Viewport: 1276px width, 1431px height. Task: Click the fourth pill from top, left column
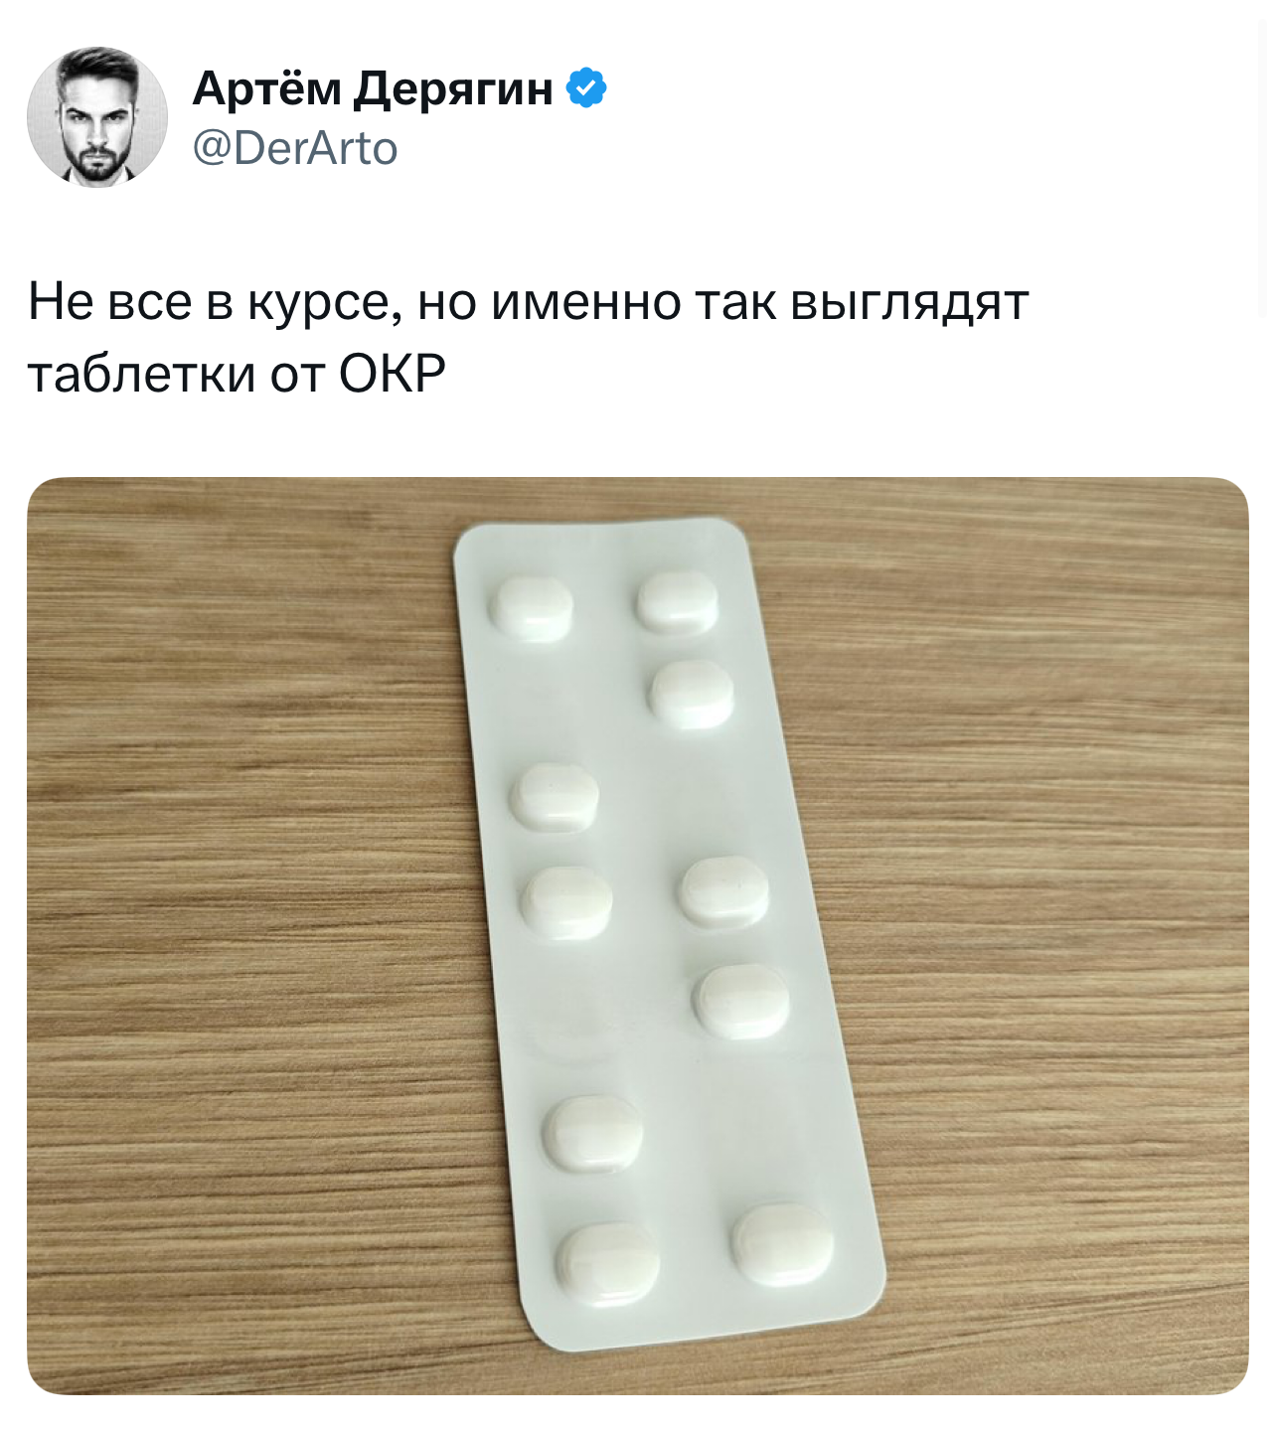pos(592,1132)
